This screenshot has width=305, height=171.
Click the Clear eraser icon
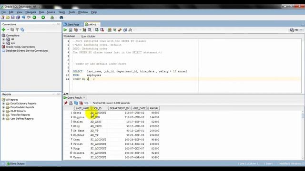[x=120, y=30]
